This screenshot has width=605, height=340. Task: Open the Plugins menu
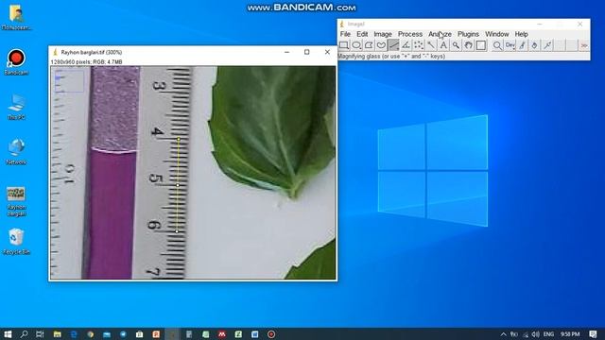468,34
